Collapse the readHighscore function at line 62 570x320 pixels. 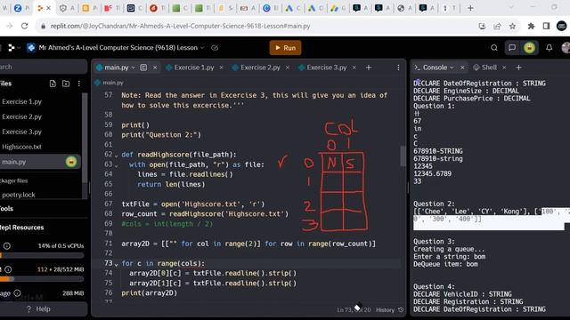coord(117,156)
